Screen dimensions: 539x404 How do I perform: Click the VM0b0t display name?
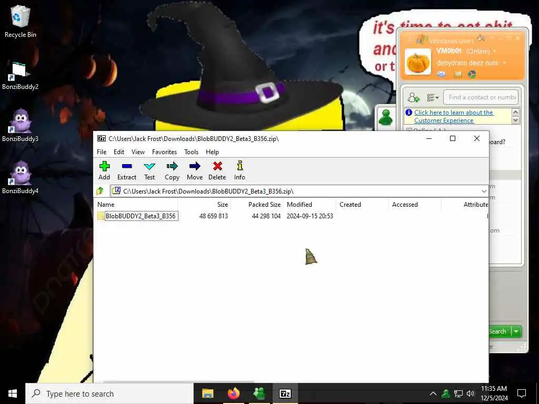tap(449, 51)
